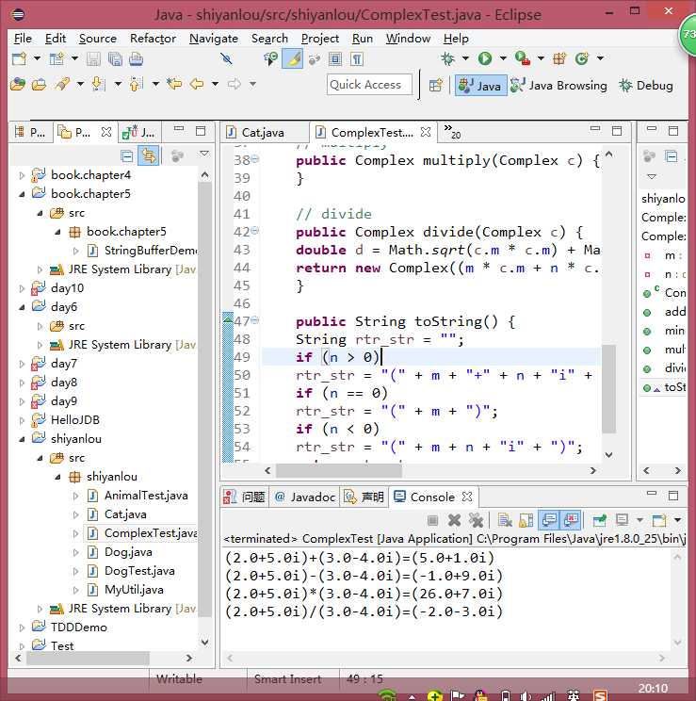This screenshot has width=696, height=701.
Task: Click the Search flashlight icon
Action: 62,84
